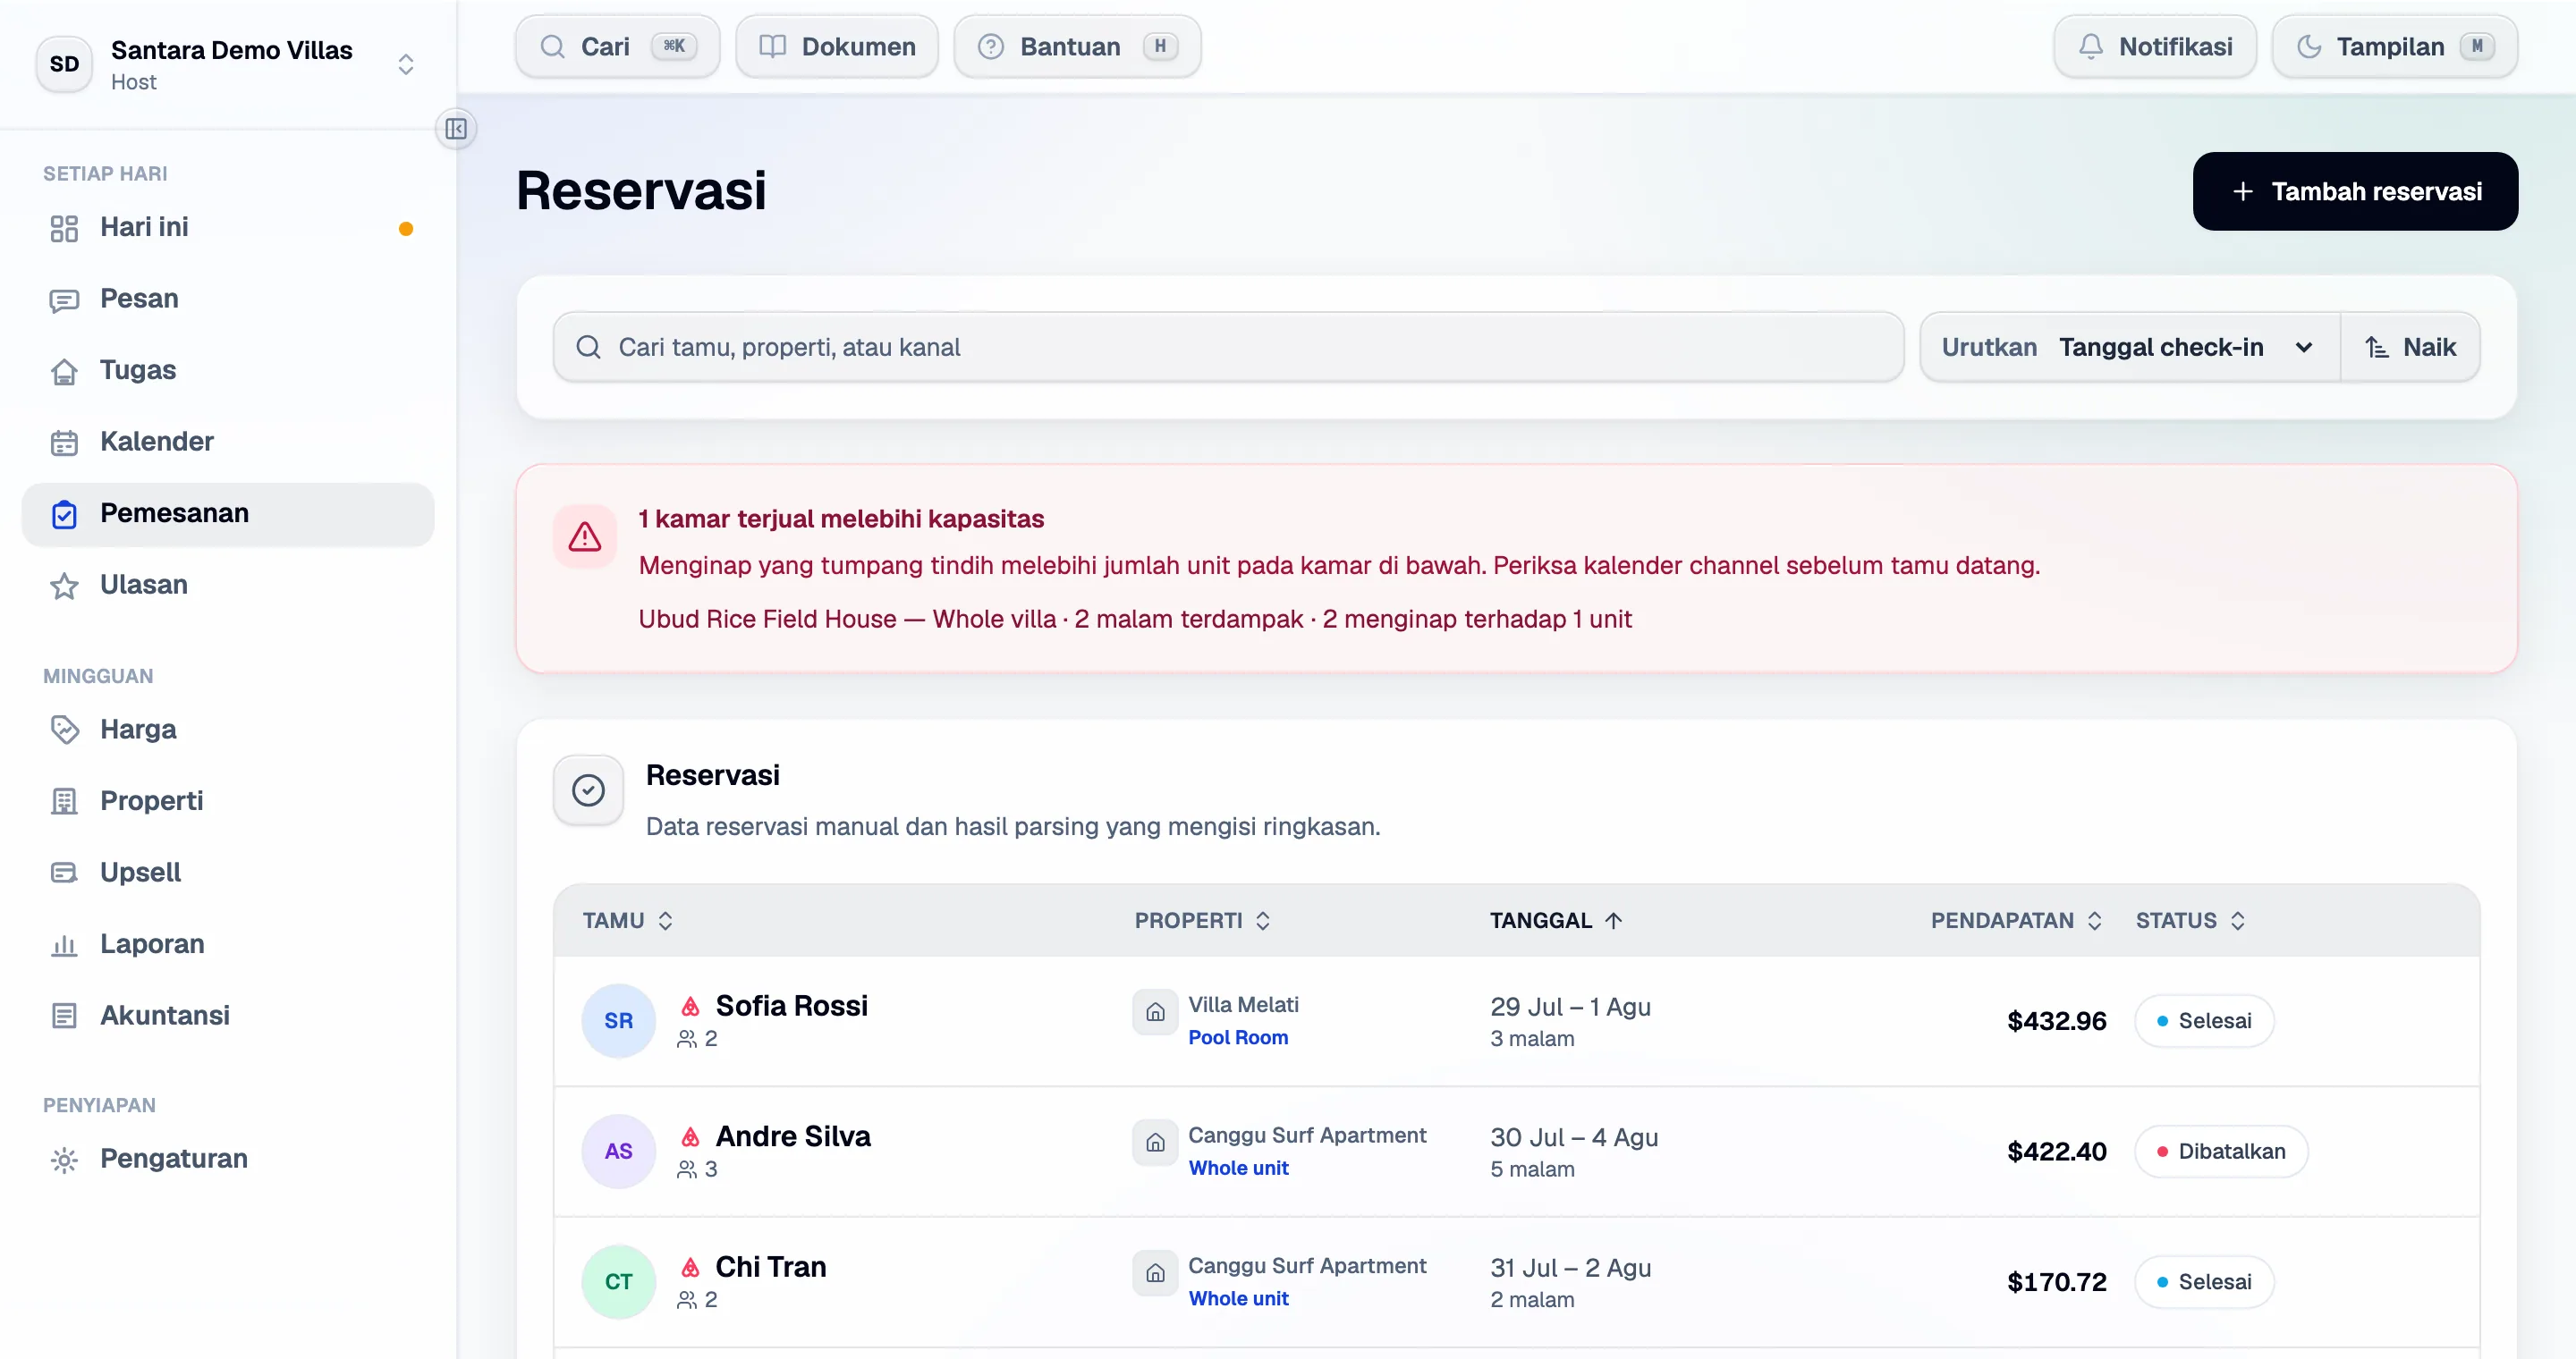Toggle dark mode with the Tampilan button
Viewport: 2576px width, 1359px height.
tap(2394, 47)
